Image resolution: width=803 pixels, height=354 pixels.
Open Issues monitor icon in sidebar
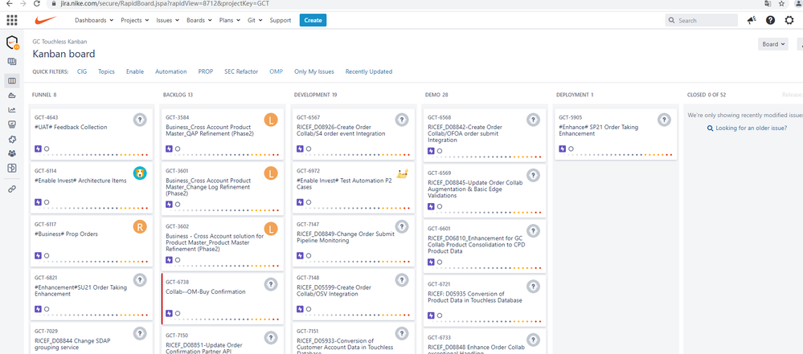pos(12,124)
